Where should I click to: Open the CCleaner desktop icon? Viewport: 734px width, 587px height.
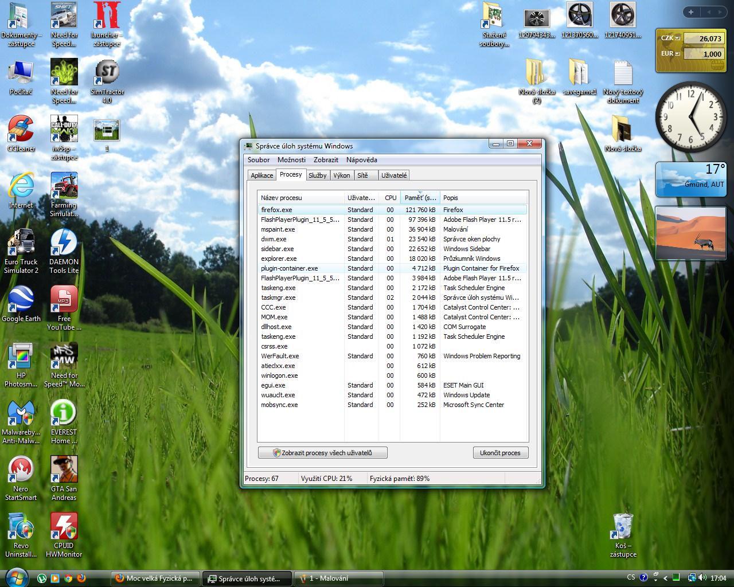coord(21,130)
